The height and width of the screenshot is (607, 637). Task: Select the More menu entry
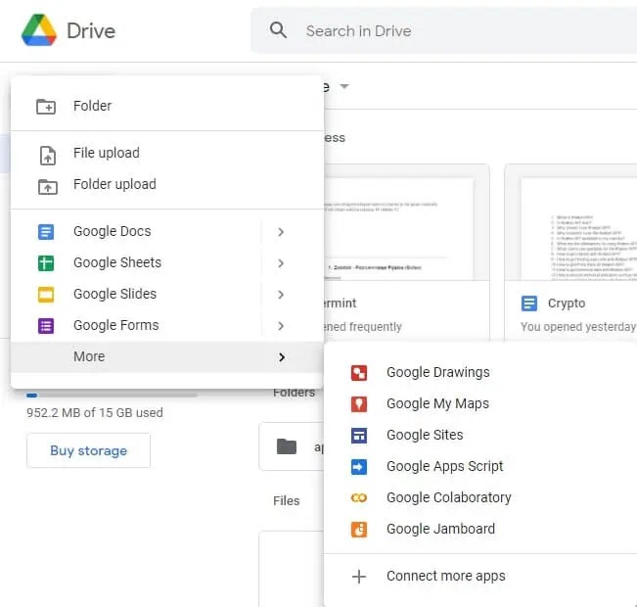click(167, 357)
